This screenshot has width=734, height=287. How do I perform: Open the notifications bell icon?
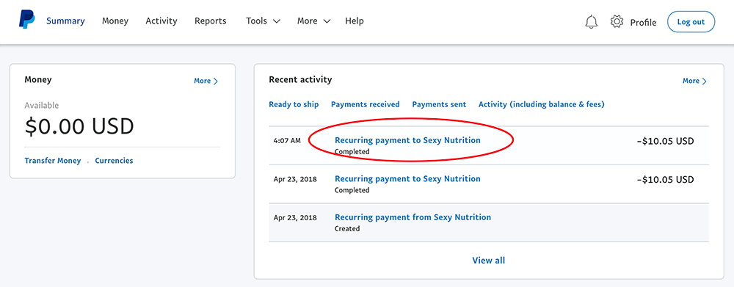coord(592,21)
